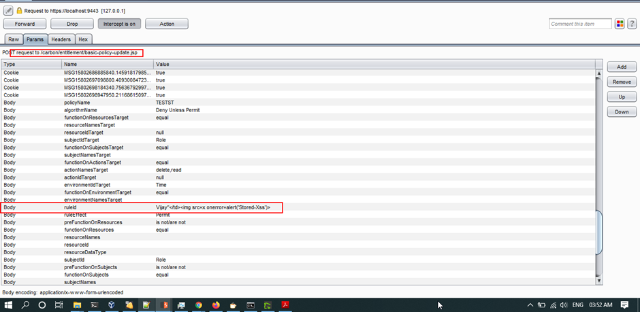Switch to the Raw tab
The image size is (640, 312).
point(14,39)
